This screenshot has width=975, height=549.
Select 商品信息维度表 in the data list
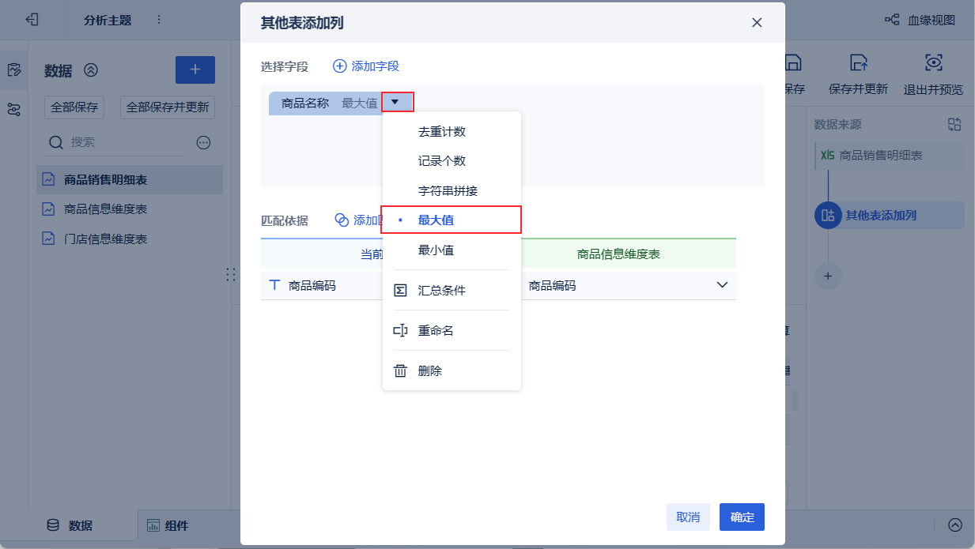(x=105, y=209)
